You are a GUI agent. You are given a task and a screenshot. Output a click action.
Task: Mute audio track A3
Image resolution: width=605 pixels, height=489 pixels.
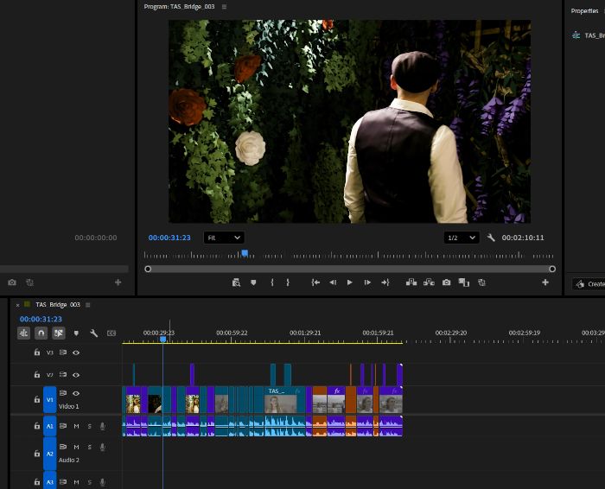point(76,482)
